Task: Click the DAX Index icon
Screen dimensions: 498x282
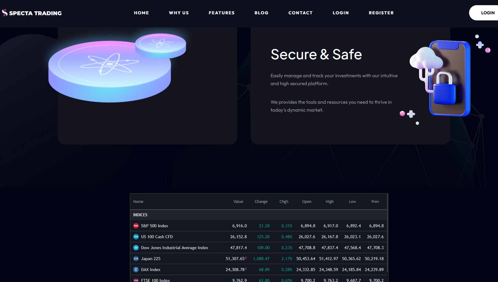Action: (x=136, y=270)
